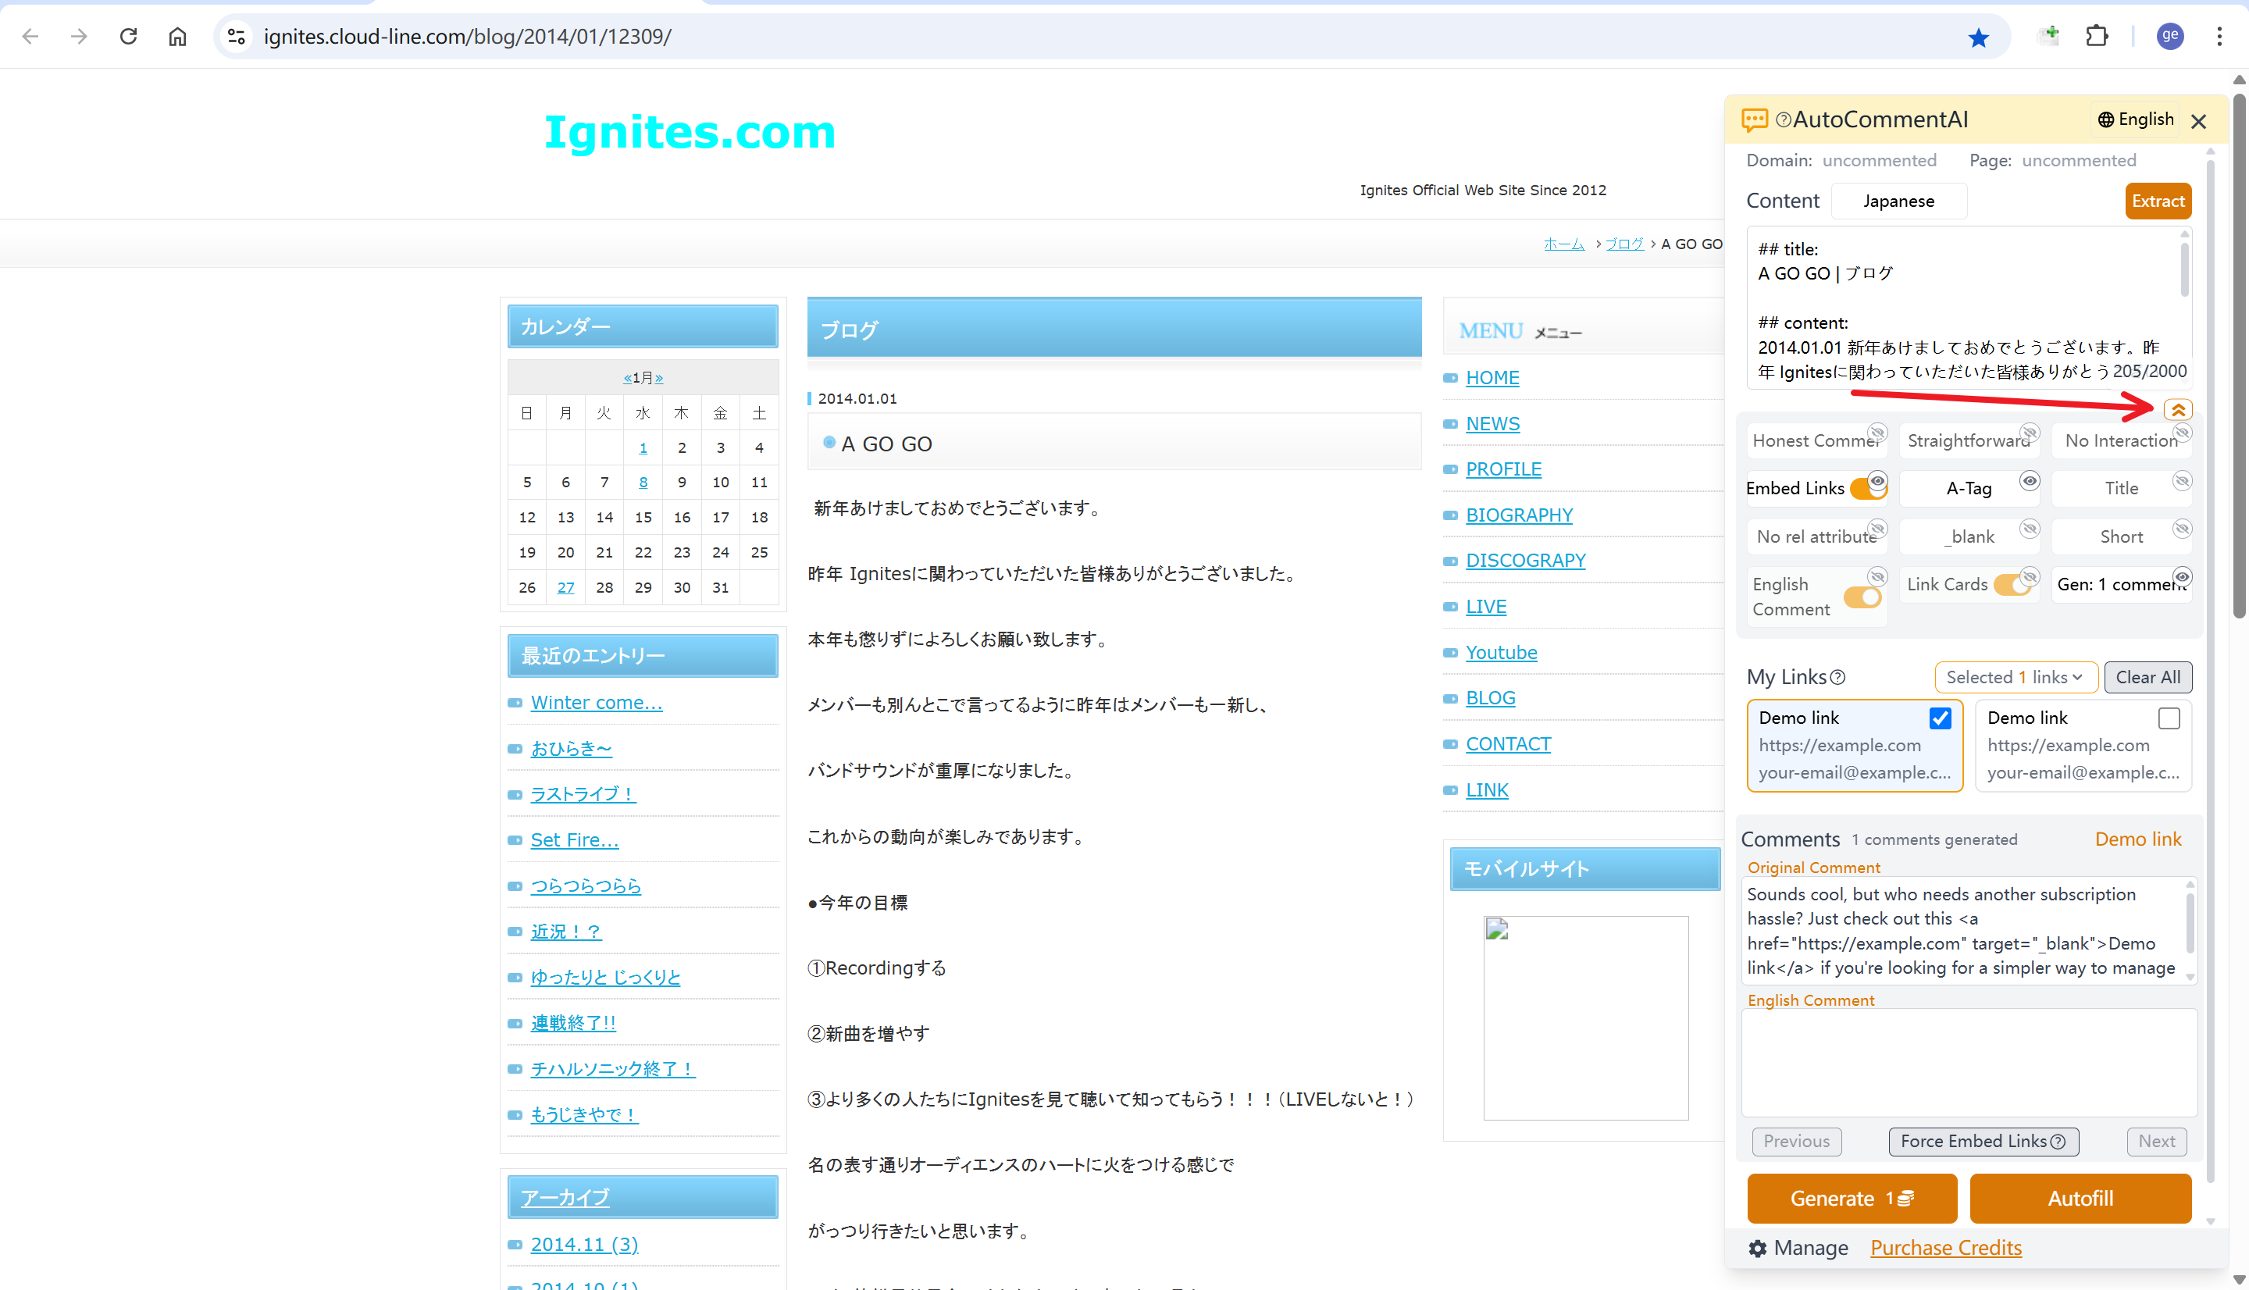Click the page vertical scrollbar thumb
The height and width of the screenshot is (1290, 2249).
2240,355
